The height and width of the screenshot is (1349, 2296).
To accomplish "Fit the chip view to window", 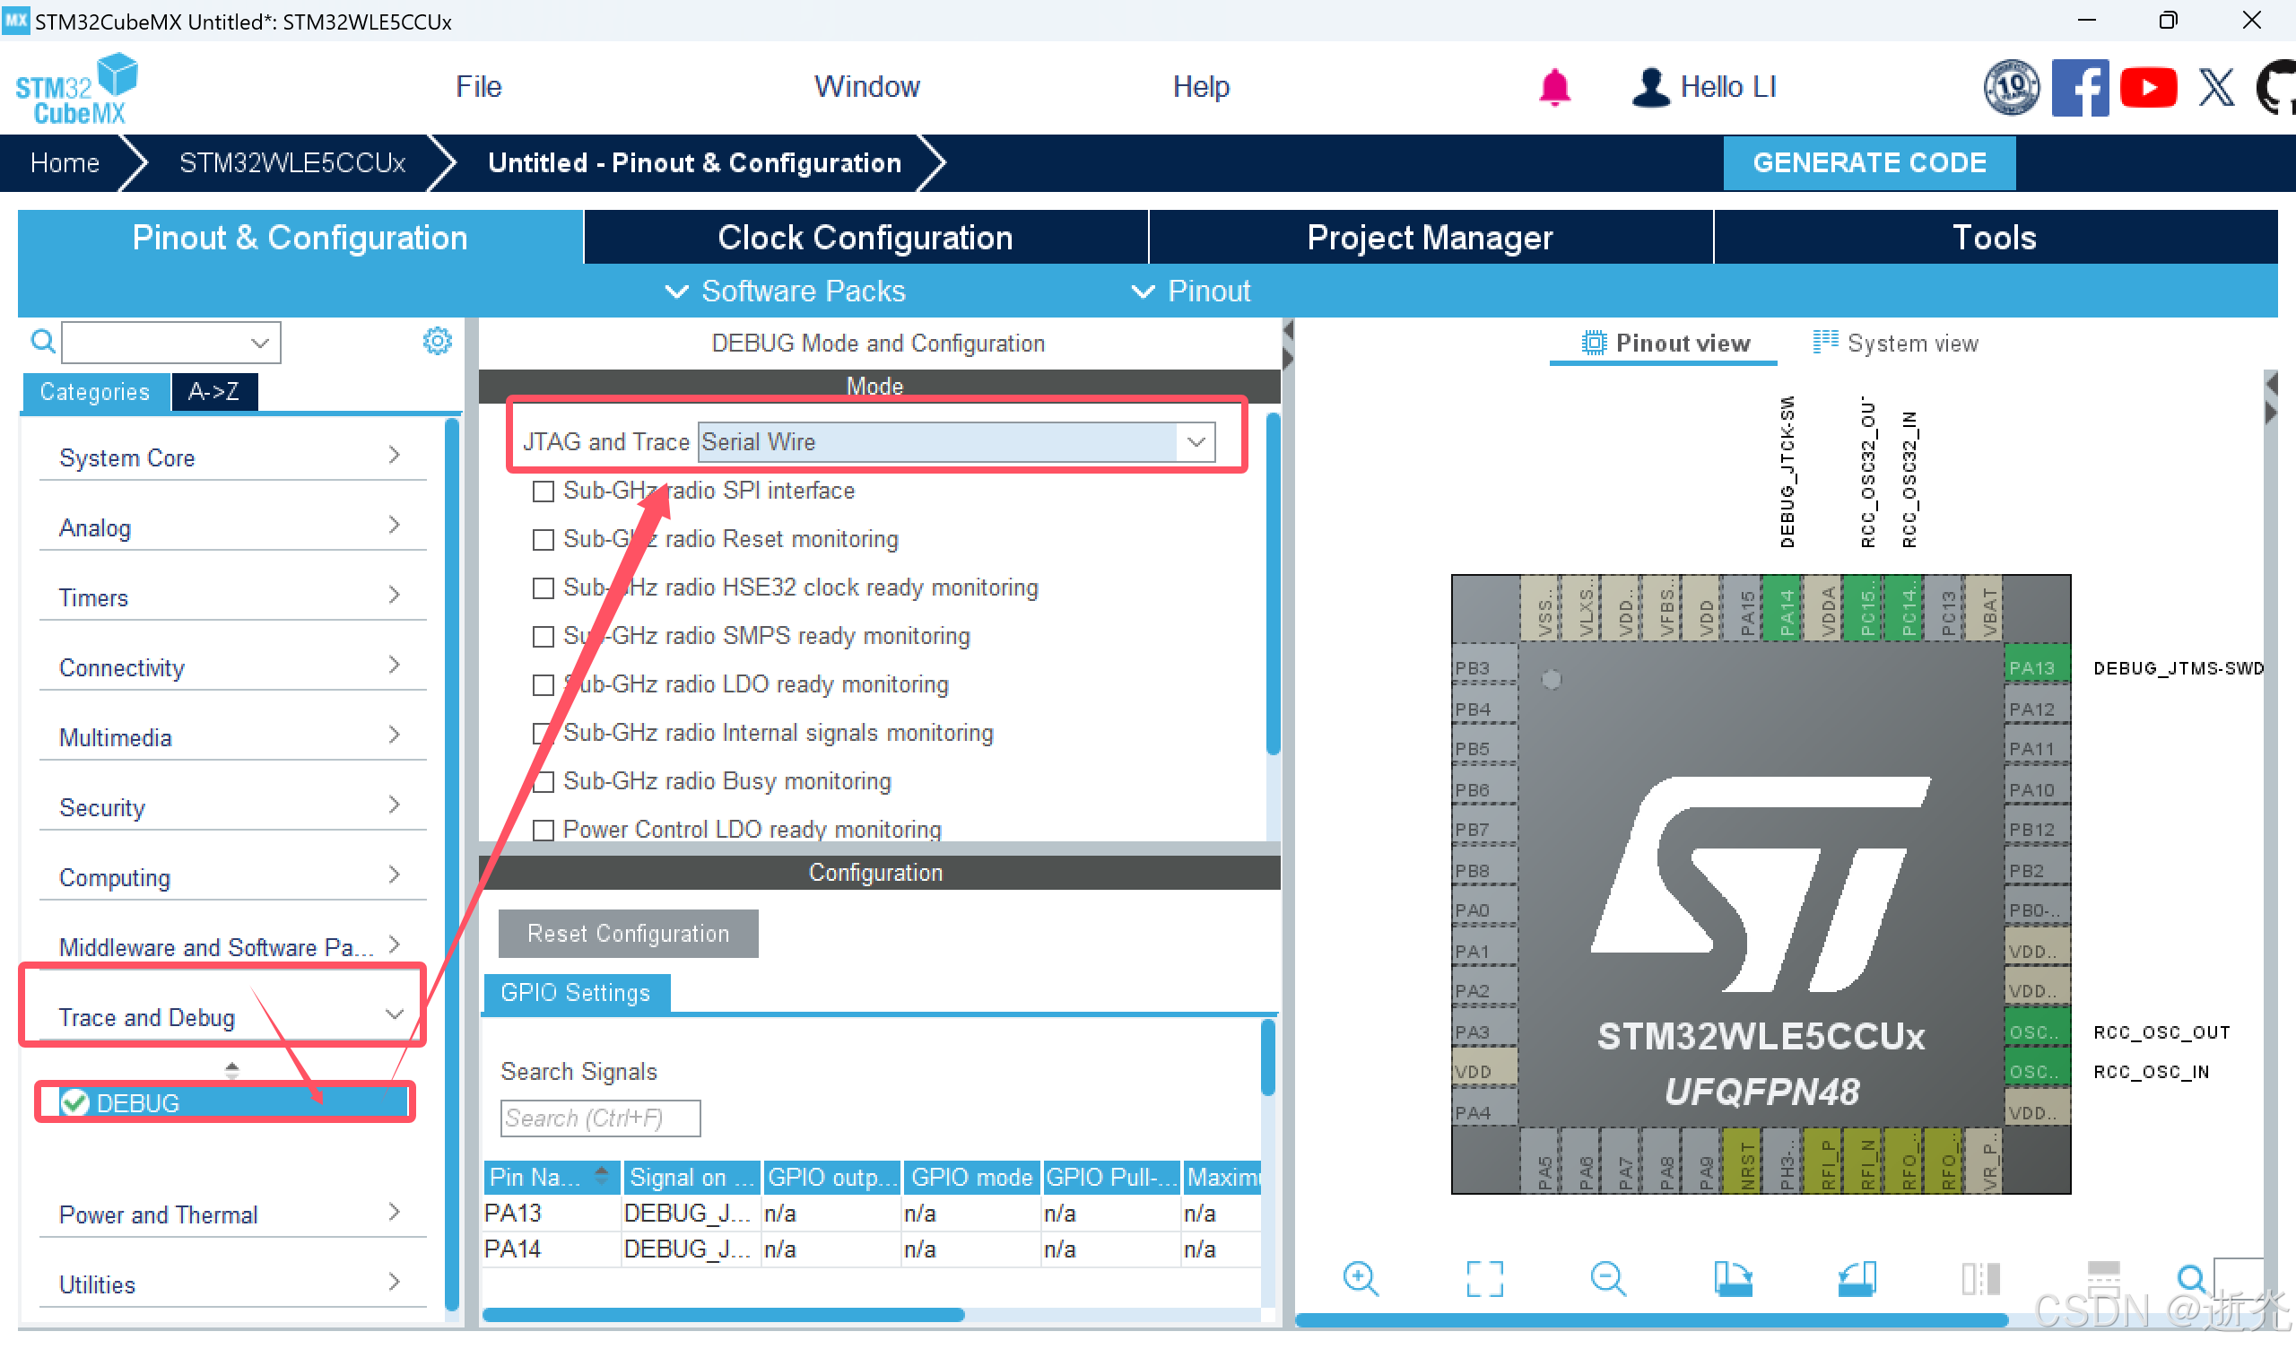I will click(x=1484, y=1279).
